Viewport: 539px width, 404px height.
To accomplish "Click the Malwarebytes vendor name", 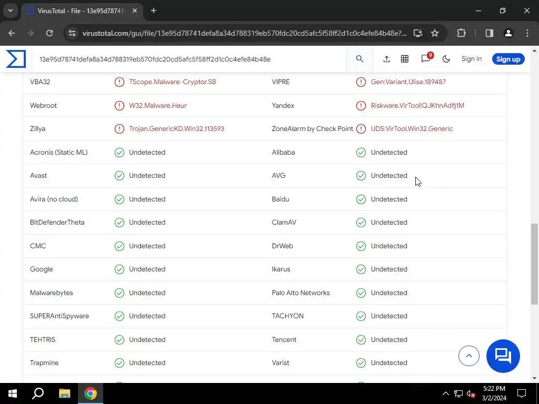I will click(x=52, y=292).
